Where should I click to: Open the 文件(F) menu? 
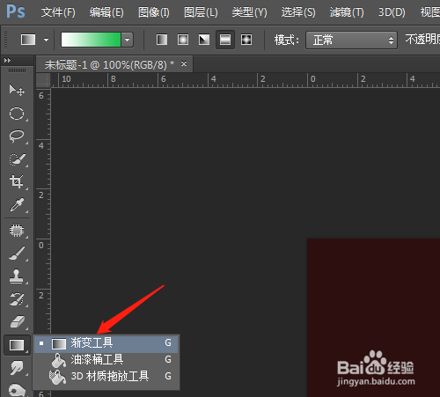(x=58, y=12)
